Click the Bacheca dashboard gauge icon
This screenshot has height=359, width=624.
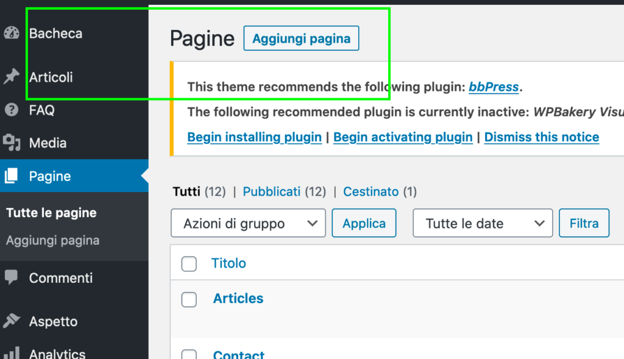tap(12, 34)
